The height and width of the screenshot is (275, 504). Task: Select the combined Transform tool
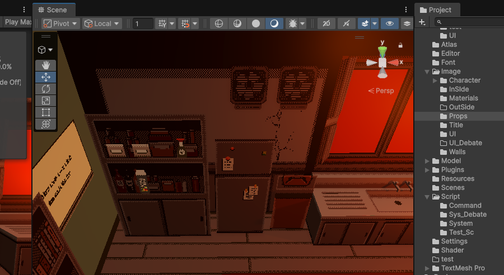click(x=45, y=124)
